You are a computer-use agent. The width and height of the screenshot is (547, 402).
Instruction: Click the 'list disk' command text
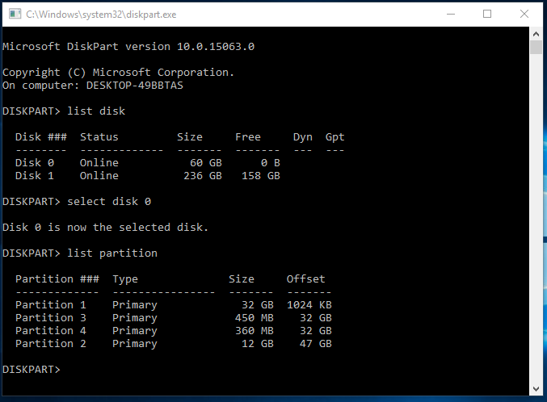pyautogui.click(x=96, y=111)
